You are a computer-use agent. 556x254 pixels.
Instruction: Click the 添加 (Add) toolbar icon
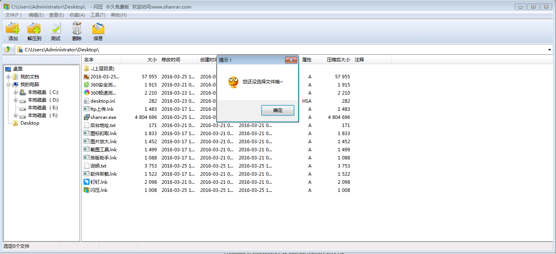coord(13,29)
